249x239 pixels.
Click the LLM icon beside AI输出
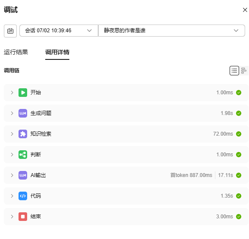click(23, 175)
